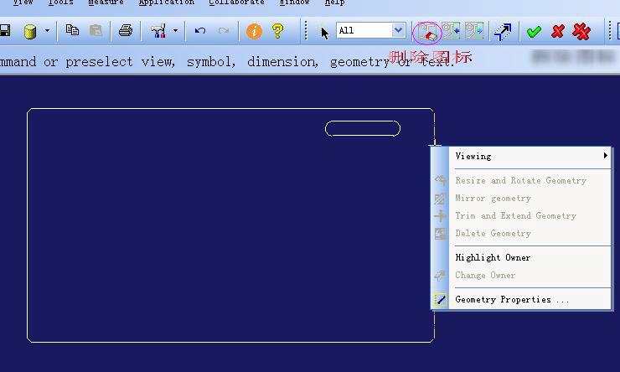Open the Application menu in menu bar
620x372 pixels.
click(167, 3)
